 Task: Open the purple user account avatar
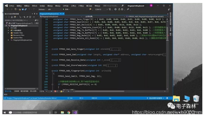point(151,6)
